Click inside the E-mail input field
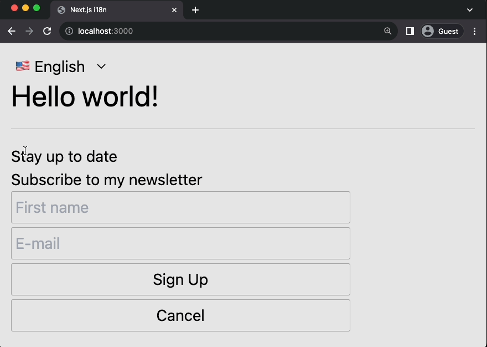The width and height of the screenshot is (487, 347). pyautogui.click(x=180, y=243)
